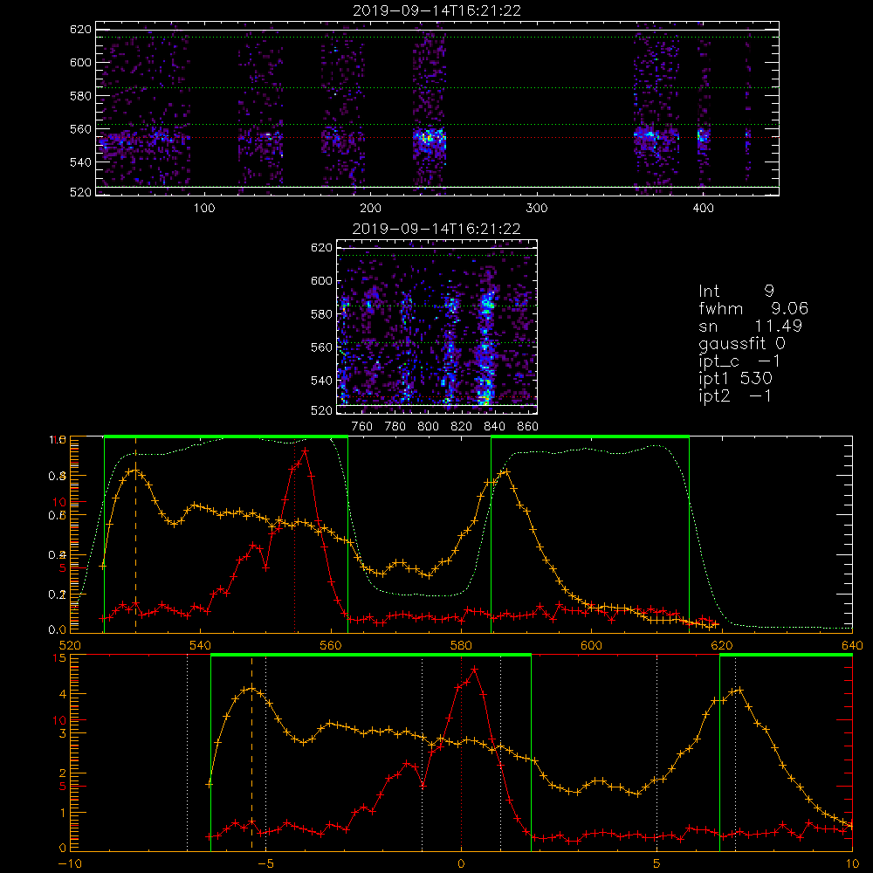Click the 0 x-axis label of bottom plot
Viewport: 873px width, 873px height.
coord(461,864)
